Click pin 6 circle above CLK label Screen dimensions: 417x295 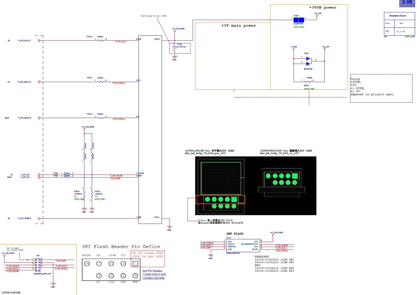pyautogui.click(x=111, y=276)
